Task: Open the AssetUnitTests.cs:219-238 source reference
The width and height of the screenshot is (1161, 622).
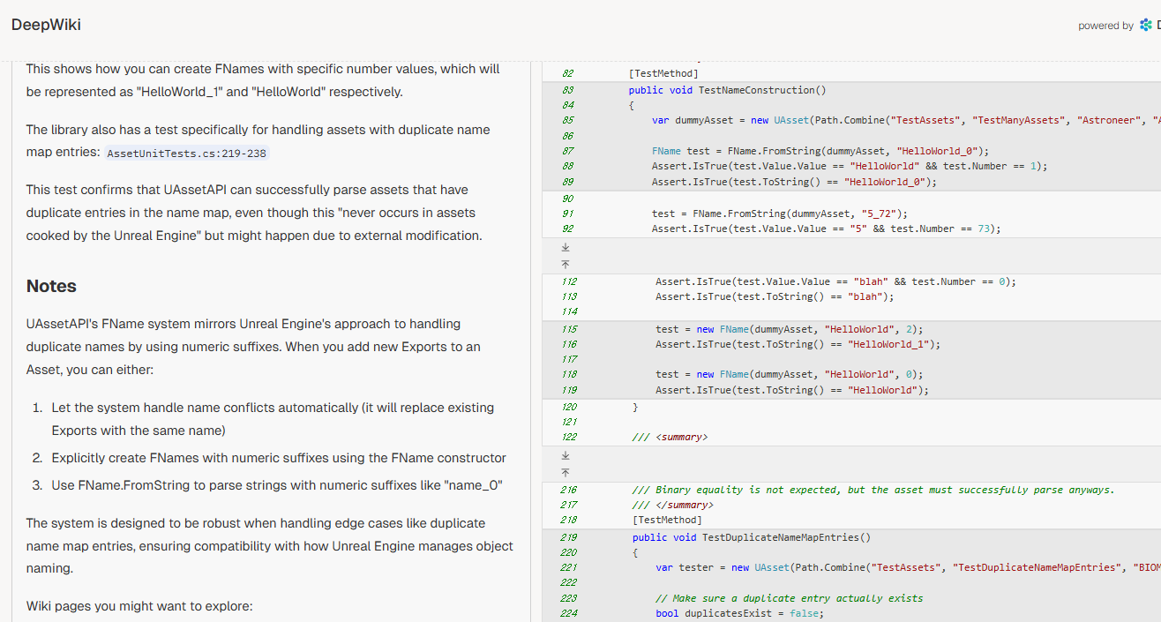Action: point(187,154)
